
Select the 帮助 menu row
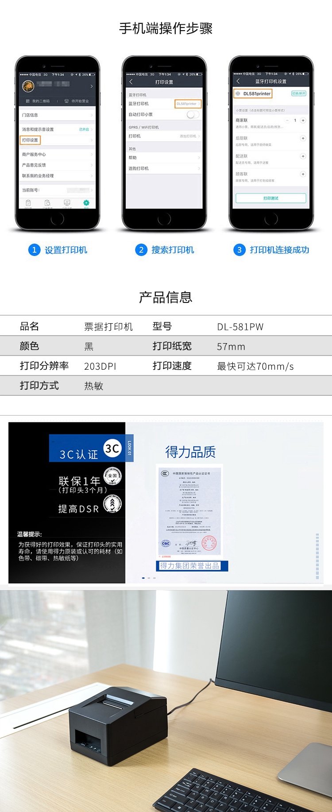pyautogui.click(x=164, y=158)
